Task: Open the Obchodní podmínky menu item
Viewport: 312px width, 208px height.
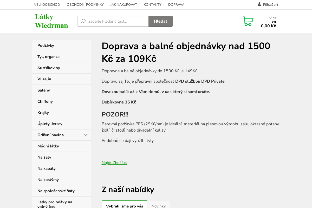Action: [x=85, y=4]
